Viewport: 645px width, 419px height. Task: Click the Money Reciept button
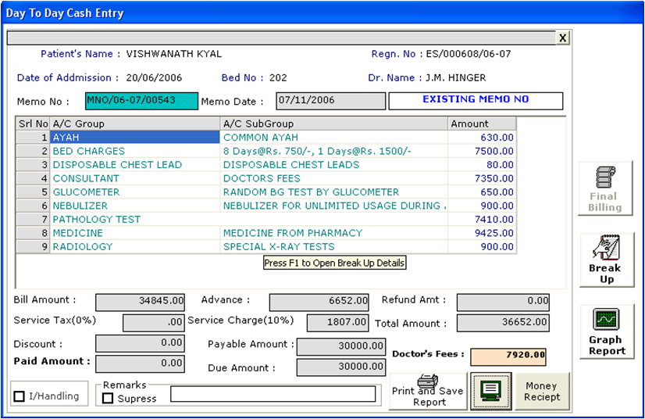[x=542, y=391]
